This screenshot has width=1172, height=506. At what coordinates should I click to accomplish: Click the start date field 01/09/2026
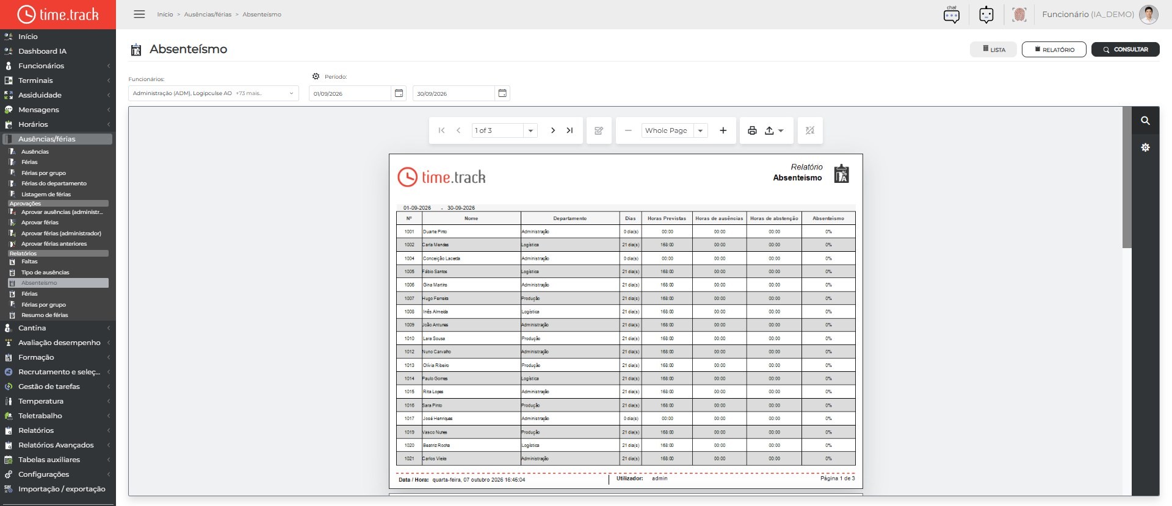click(x=350, y=93)
